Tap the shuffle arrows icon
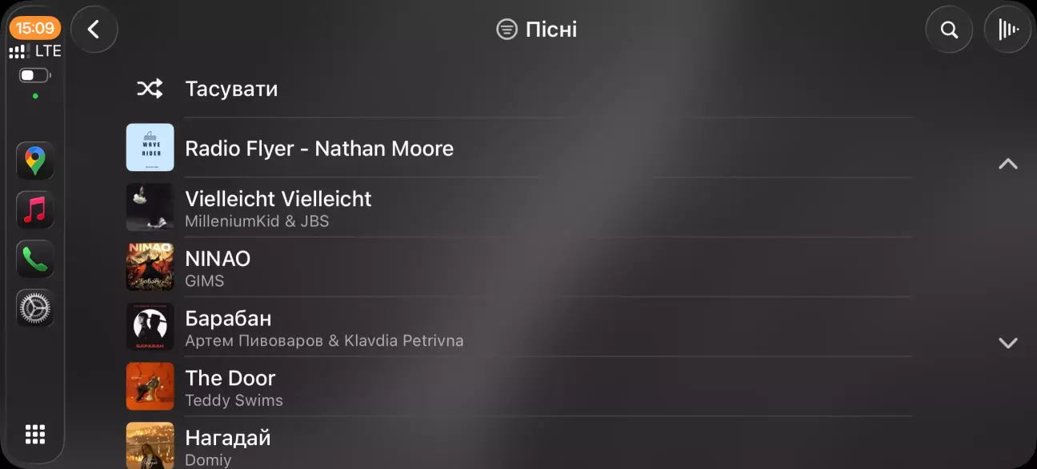This screenshot has height=469, width=1037. click(150, 89)
